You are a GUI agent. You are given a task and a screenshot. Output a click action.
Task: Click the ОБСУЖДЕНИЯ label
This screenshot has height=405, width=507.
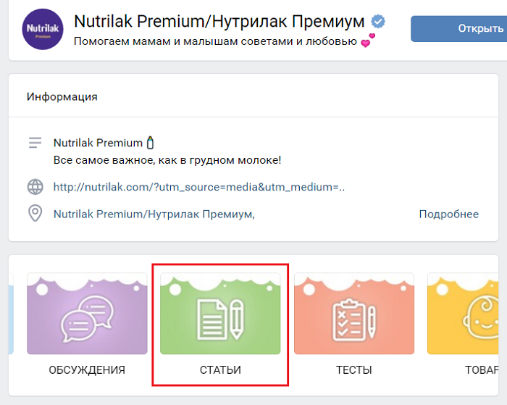tap(87, 369)
